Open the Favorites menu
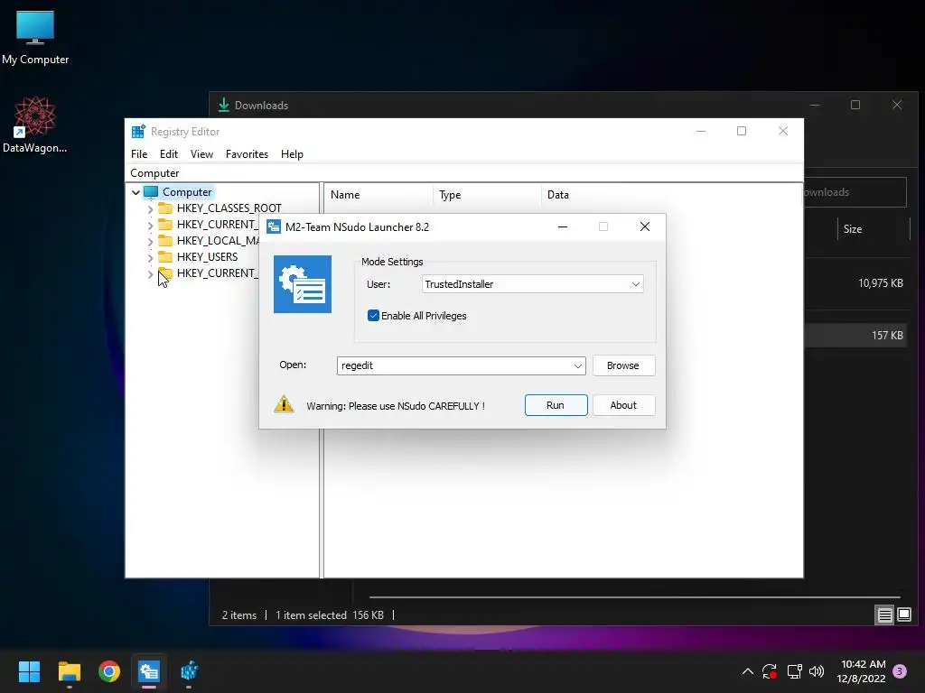Image resolution: width=925 pixels, height=693 pixels. [x=247, y=153]
